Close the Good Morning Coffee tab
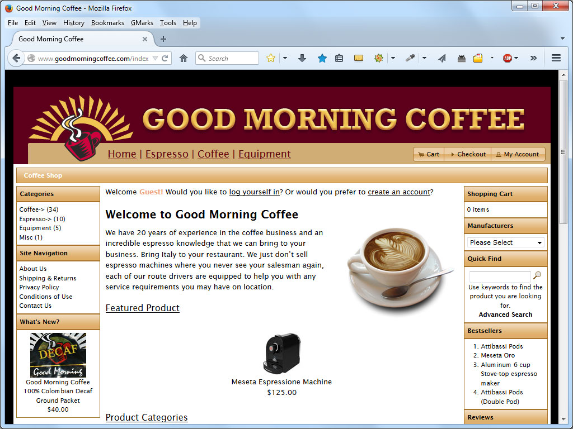Screen dimensions: 573x429 pyautogui.click(x=145, y=39)
